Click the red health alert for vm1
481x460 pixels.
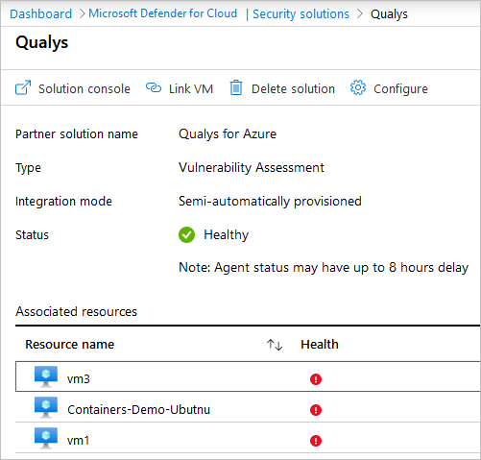coord(316,441)
